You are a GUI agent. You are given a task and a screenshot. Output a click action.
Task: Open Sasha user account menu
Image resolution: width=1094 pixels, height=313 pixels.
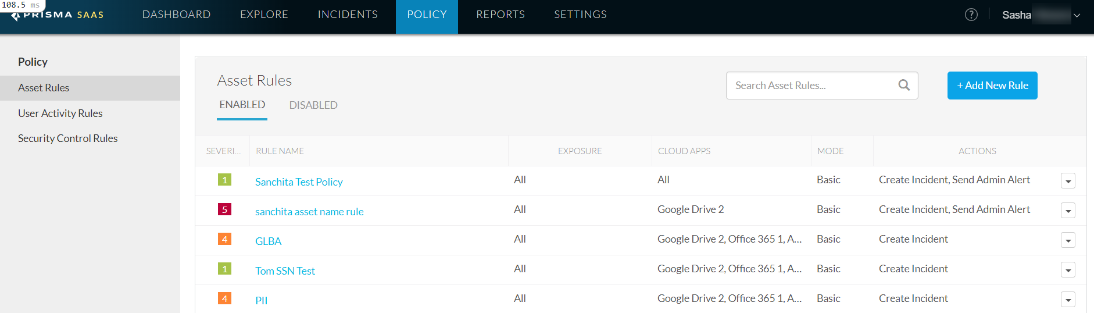[x=1041, y=15]
